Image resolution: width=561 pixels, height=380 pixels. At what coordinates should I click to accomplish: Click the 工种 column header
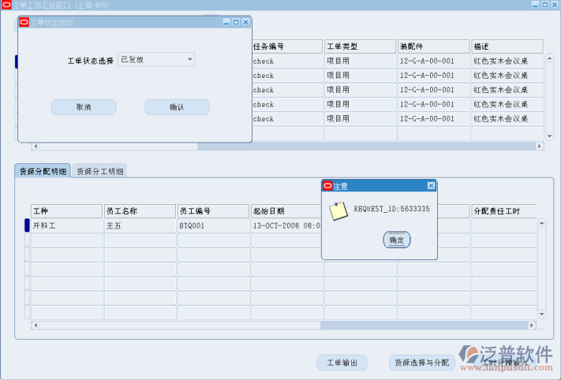point(66,211)
